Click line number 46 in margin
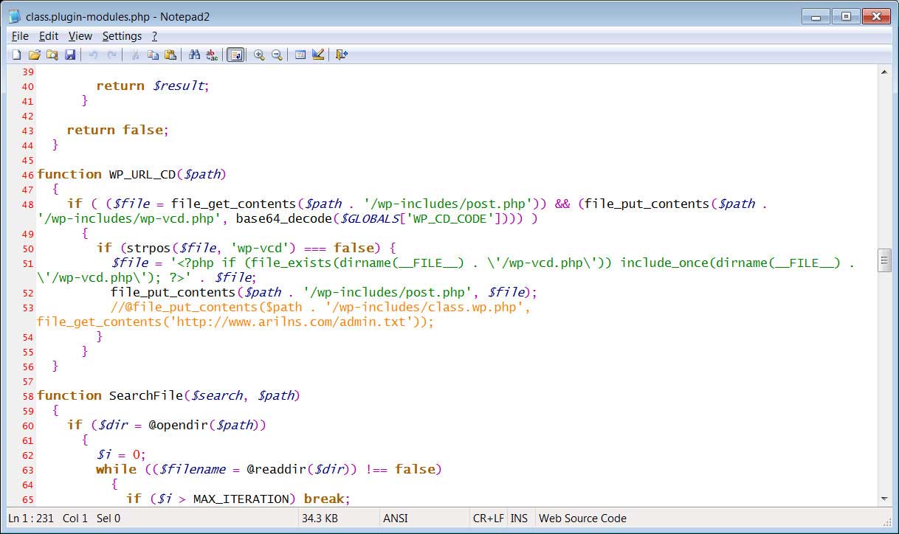The height and width of the screenshot is (534, 899). 28,176
